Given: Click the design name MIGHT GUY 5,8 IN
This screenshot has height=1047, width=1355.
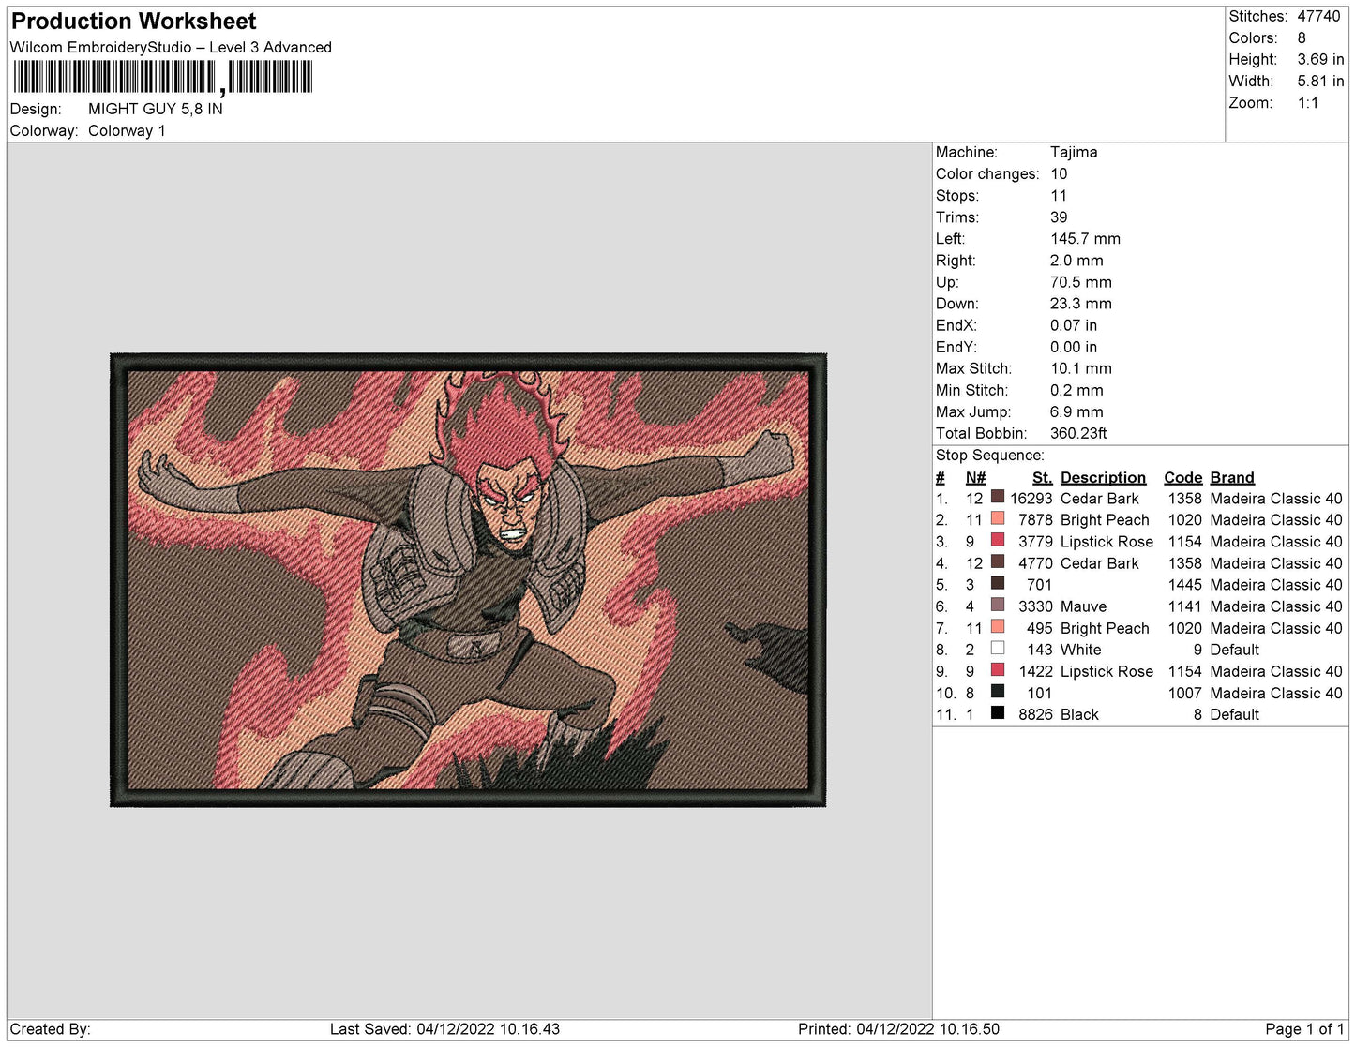Looking at the screenshot, I should 156,109.
